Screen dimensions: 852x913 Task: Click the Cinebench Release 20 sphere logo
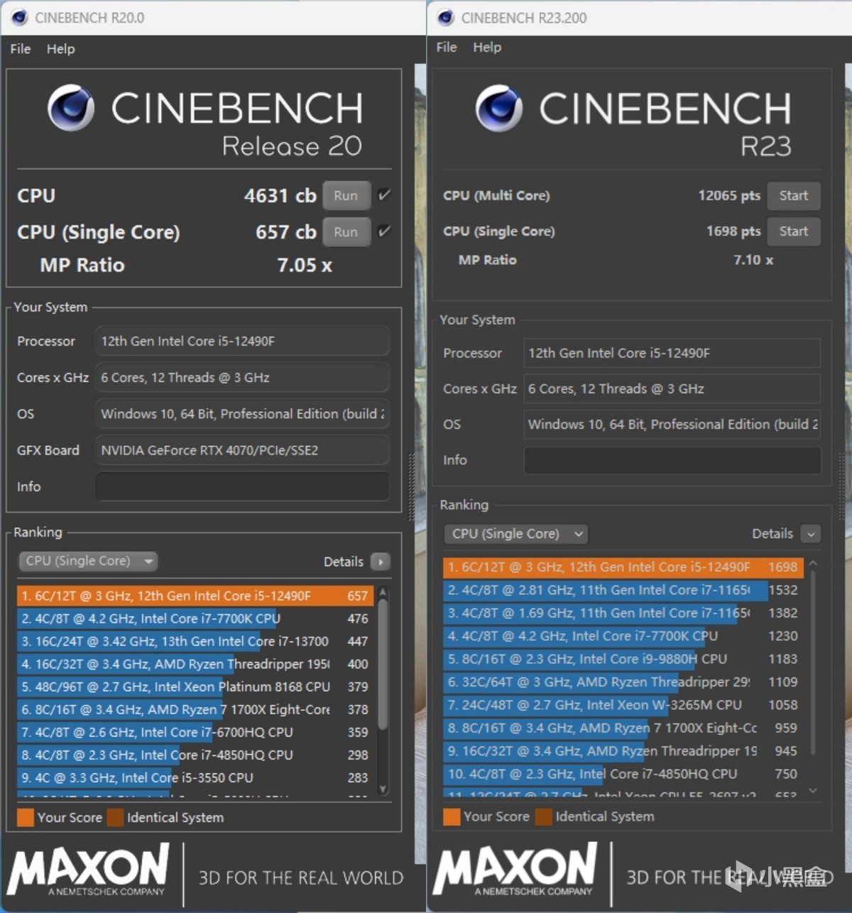coord(71,108)
